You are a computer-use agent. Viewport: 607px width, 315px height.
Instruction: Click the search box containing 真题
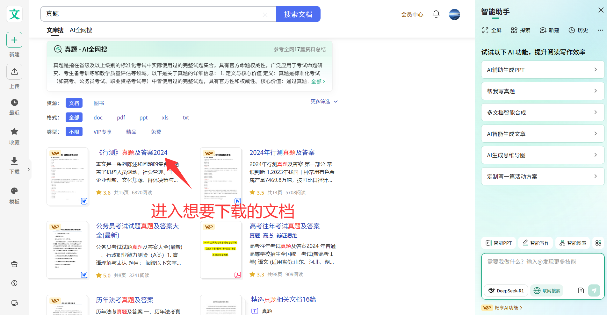(153, 14)
